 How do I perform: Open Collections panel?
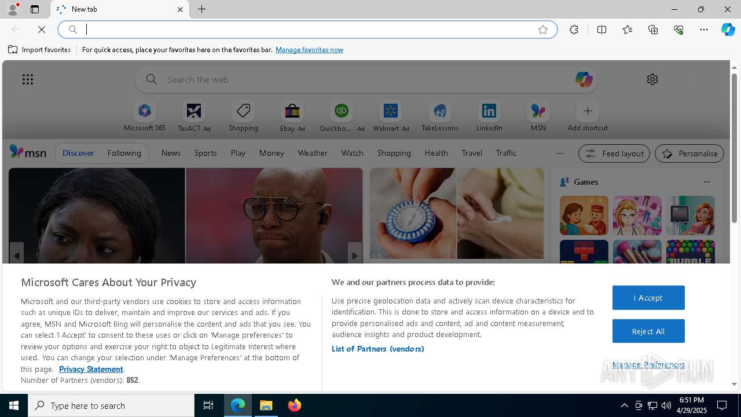click(x=653, y=30)
